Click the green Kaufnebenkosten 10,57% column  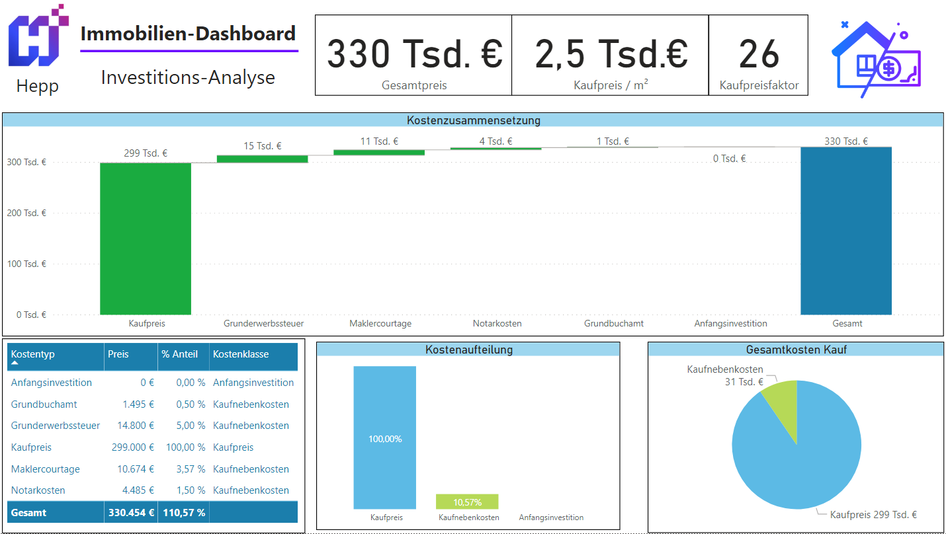coord(466,502)
